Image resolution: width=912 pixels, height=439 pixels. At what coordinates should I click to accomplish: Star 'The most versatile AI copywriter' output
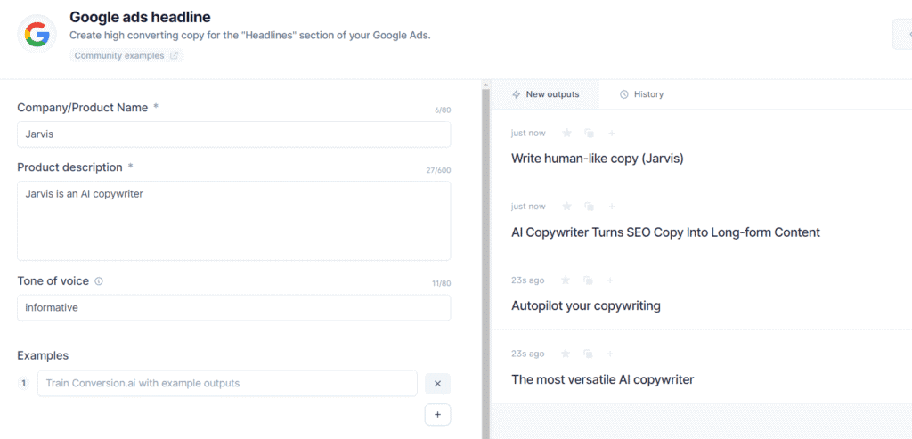pos(566,354)
